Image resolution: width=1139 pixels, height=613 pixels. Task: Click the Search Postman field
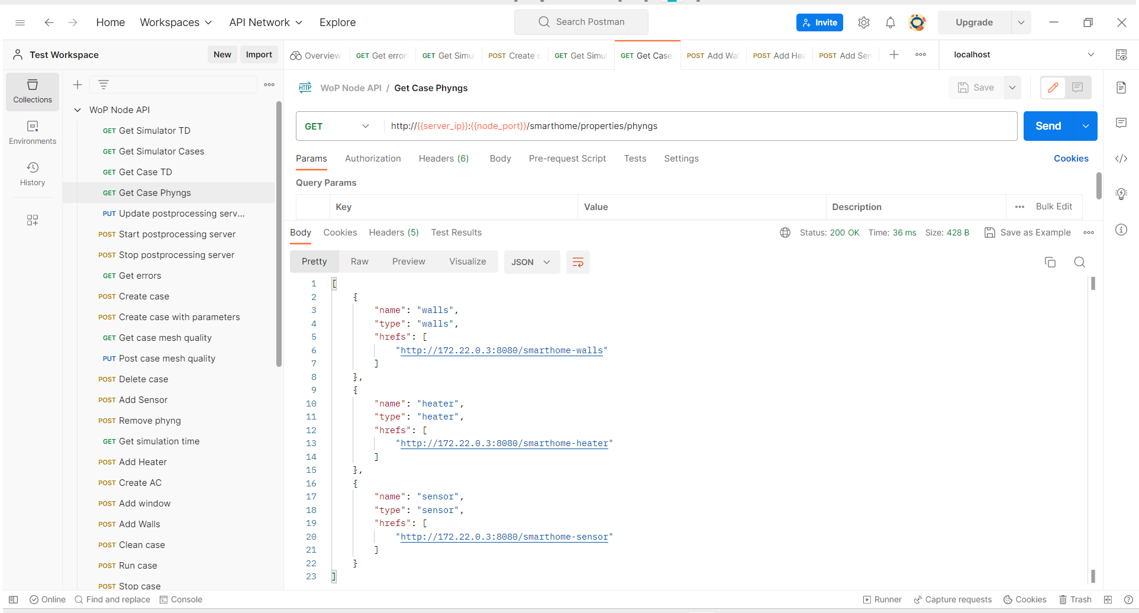(581, 22)
